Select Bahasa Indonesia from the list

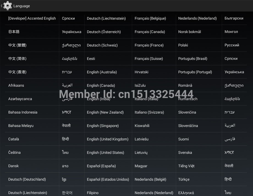pyautogui.click(x=23, y=112)
